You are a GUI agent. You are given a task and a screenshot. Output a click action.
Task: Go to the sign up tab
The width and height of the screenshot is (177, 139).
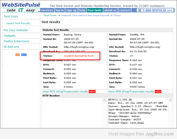[x=71, y=10]
